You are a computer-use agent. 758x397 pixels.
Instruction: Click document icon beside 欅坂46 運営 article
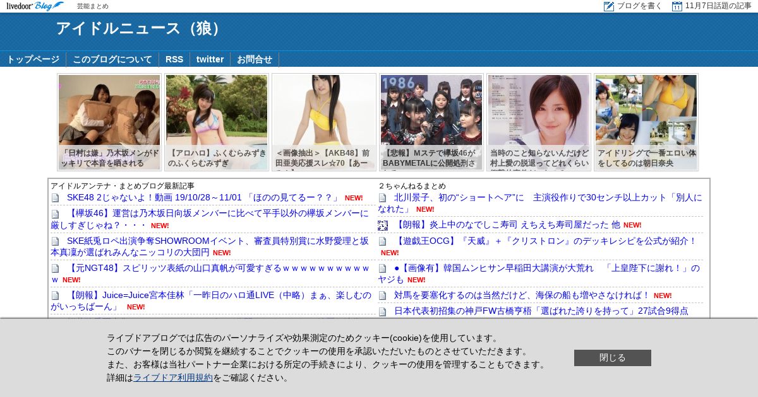pyautogui.click(x=55, y=214)
